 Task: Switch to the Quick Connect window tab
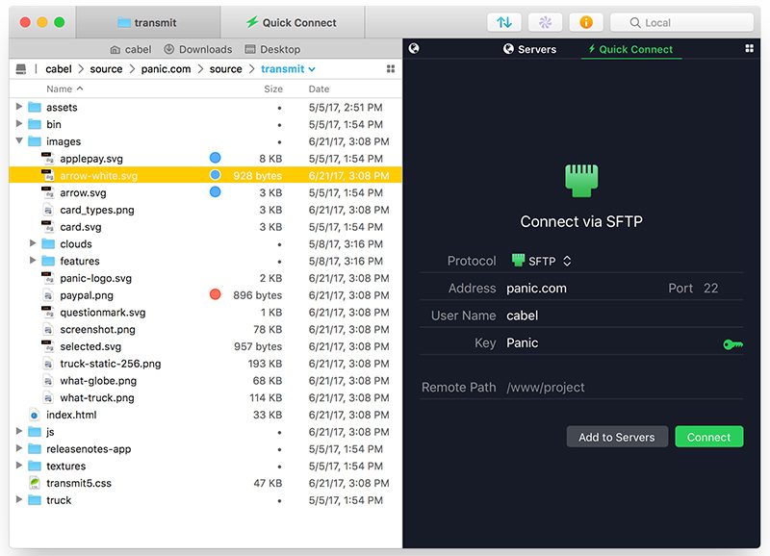[x=293, y=22]
